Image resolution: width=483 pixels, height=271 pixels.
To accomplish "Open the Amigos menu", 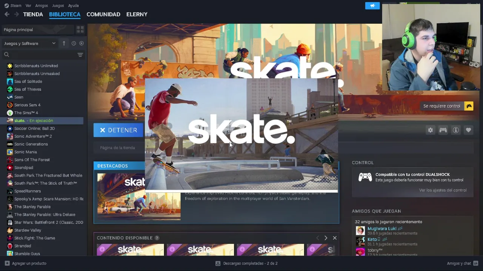I will pos(42,6).
